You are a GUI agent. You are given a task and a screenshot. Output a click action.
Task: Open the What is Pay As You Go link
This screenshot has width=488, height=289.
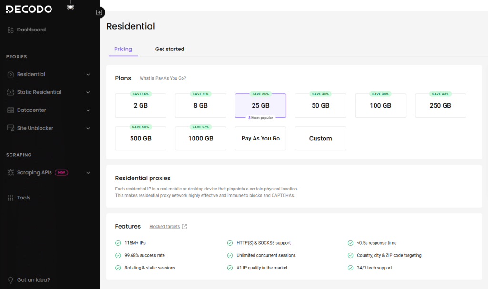(163, 78)
